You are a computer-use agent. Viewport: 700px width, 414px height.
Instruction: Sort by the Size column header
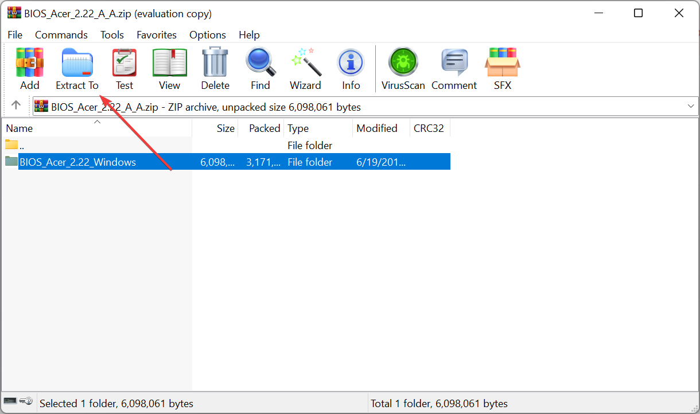(x=215, y=128)
